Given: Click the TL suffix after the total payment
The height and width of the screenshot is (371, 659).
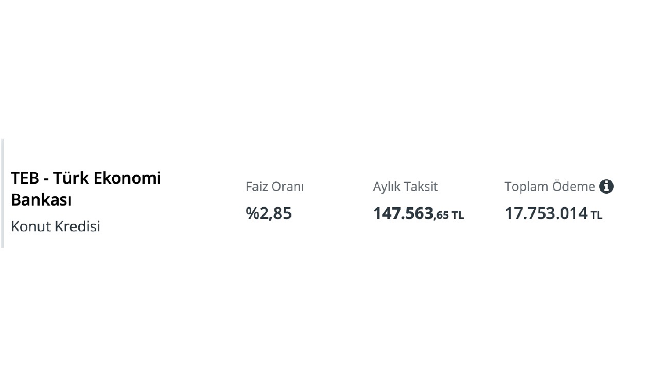Looking at the screenshot, I should click(x=596, y=215).
